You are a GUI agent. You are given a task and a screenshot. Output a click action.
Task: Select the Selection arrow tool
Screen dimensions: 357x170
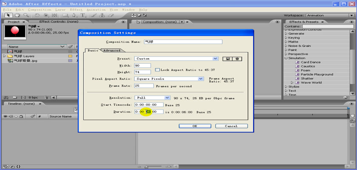click(x=8, y=15)
